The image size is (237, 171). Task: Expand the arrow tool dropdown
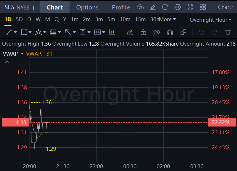click(x=74, y=32)
